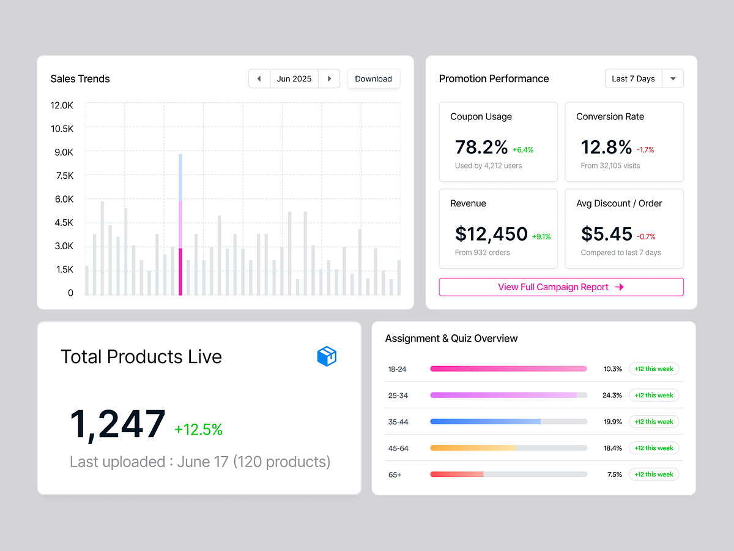Open the Coupon Usage card
The height and width of the screenshot is (551, 734).
pyautogui.click(x=499, y=142)
